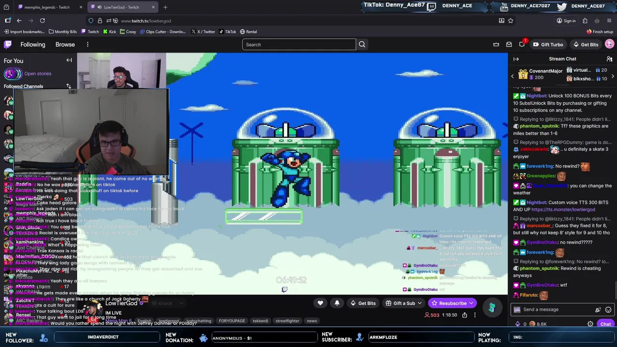Collapse the For You sidebar
617x347 pixels.
(69, 60)
